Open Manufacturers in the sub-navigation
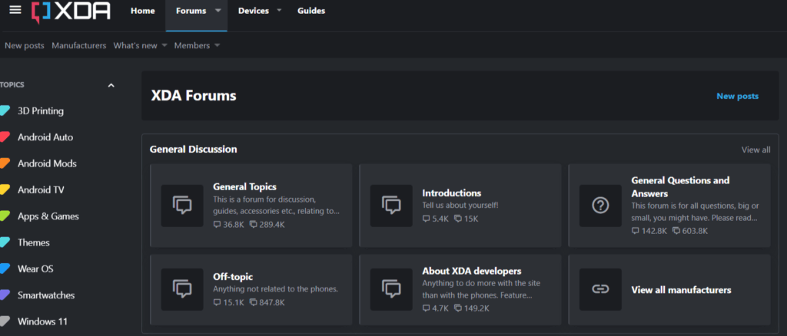Viewport: 787px width, 336px height. (79, 45)
